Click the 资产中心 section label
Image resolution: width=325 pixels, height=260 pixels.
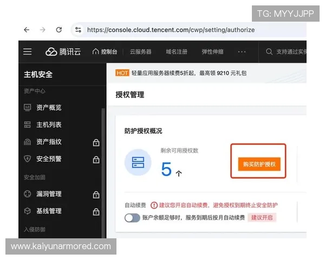tap(35, 91)
